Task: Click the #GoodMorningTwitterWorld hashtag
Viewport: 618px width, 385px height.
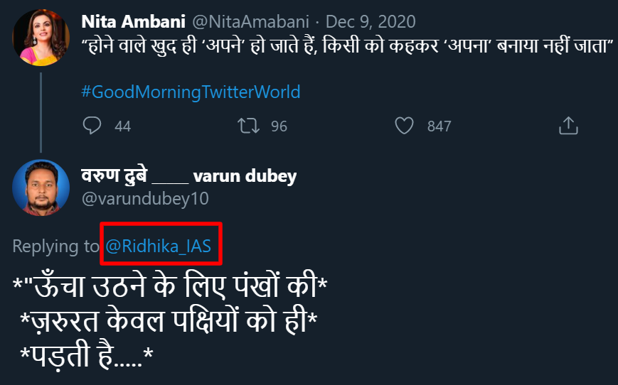Action: [191, 92]
